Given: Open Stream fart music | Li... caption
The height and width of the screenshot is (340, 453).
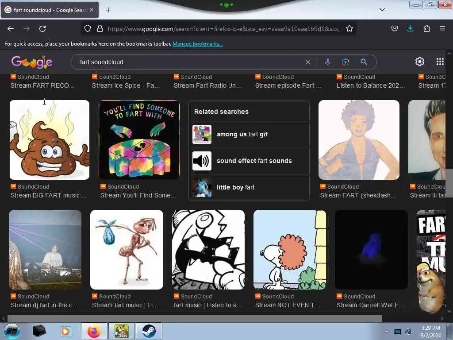Looking at the screenshot, I should tap(125, 305).
